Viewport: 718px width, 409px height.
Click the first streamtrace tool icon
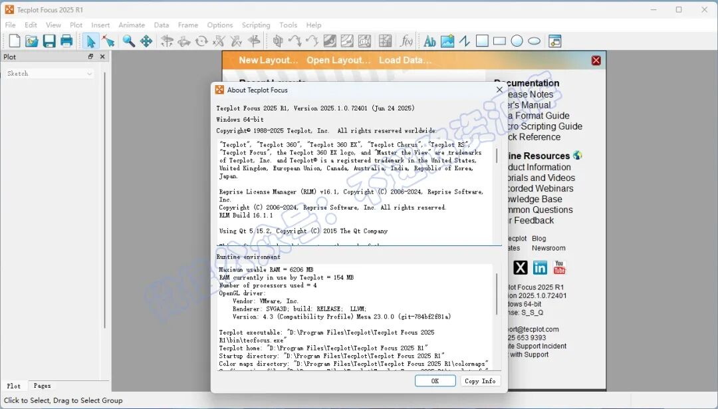pos(295,41)
